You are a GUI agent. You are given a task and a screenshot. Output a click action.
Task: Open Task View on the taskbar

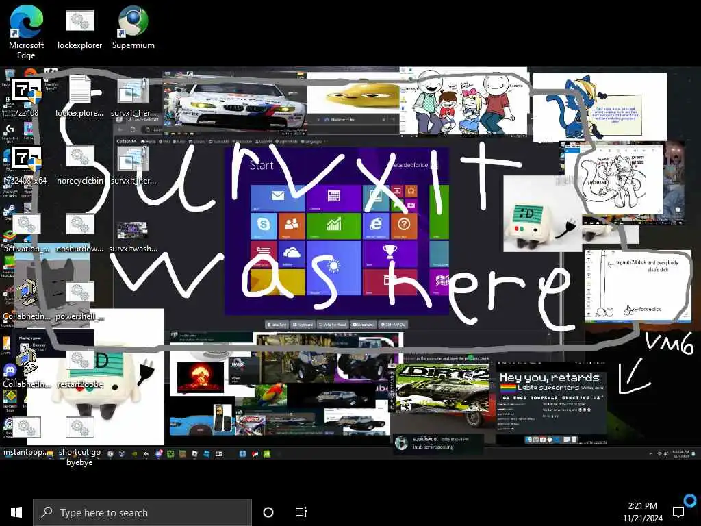(x=301, y=512)
